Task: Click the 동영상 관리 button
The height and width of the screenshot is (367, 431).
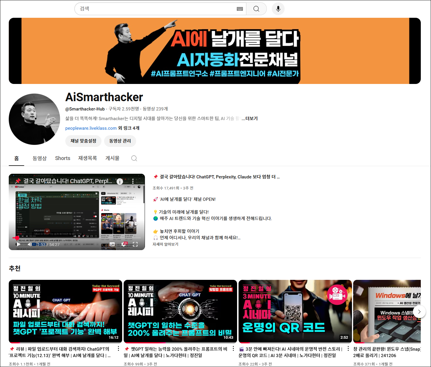Action: (120, 141)
